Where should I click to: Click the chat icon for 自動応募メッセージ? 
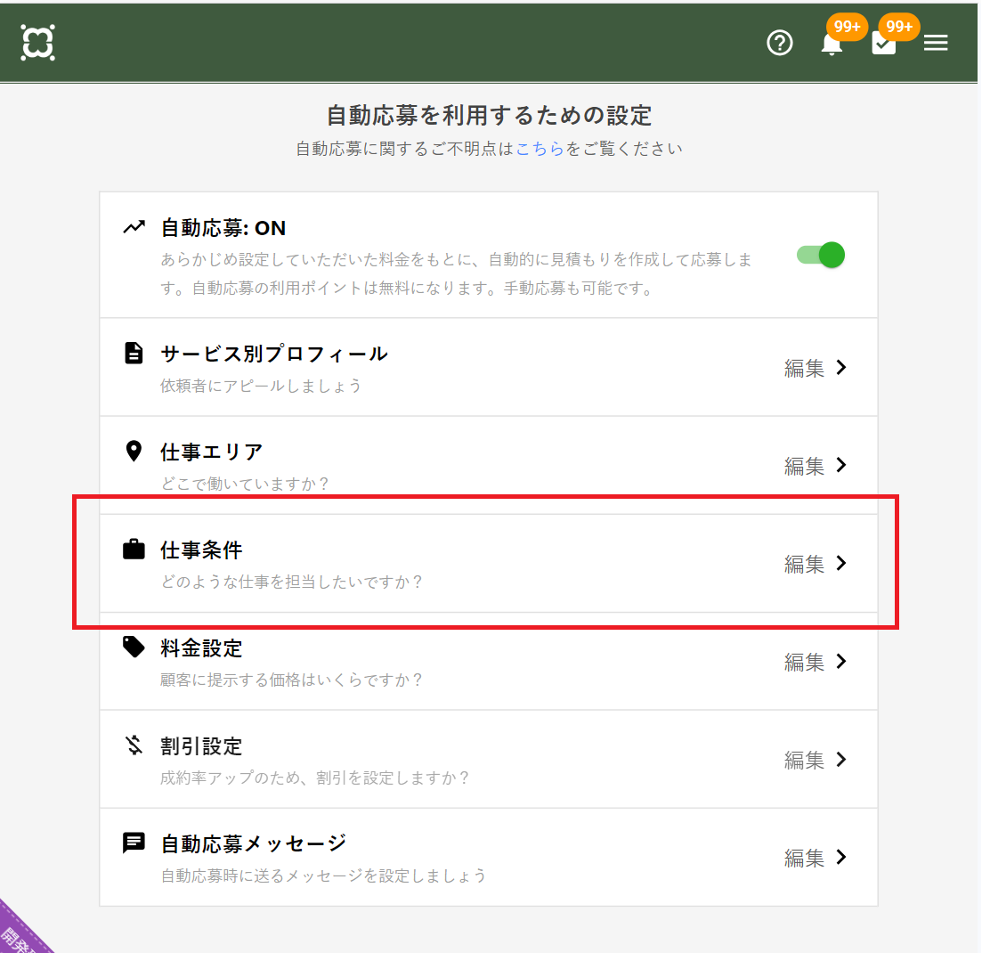tap(134, 843)
